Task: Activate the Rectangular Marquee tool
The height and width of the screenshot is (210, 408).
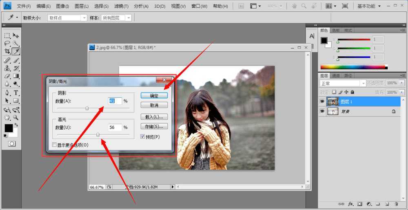Action: pyautogui.click(x=7, y=35)
